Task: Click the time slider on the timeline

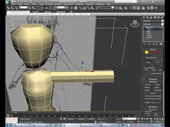Action: coord(15,113)
